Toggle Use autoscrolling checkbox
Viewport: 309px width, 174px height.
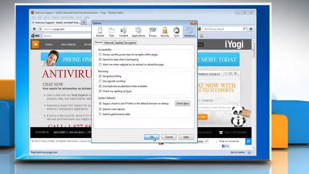click(100, 76)
